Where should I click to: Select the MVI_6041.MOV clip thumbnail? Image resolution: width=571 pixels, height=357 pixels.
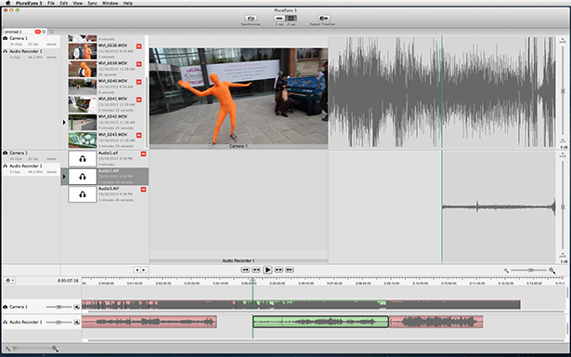tap(83, 105)
